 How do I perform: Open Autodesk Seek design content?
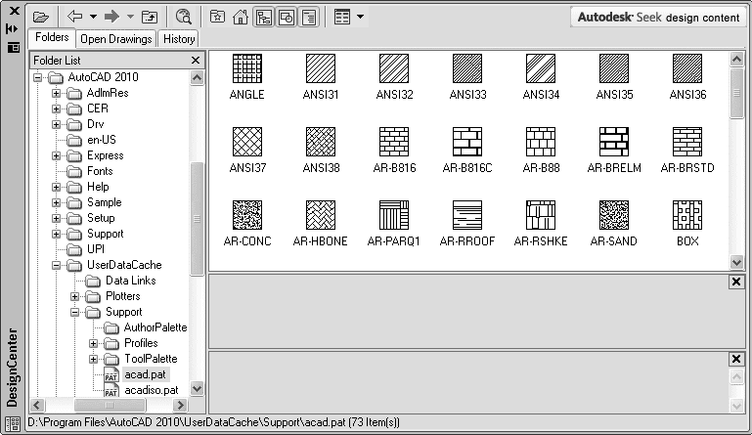[x=658, y=18]
